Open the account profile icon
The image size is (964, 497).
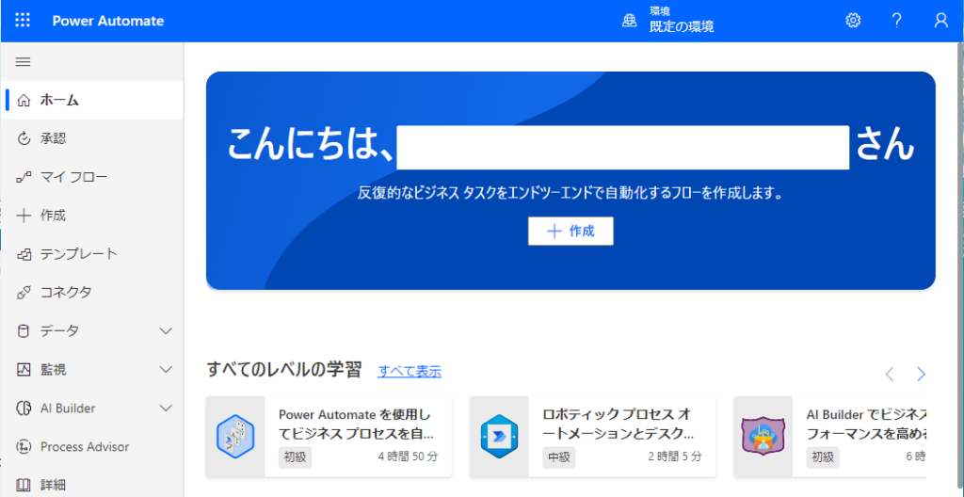click(940, 21)
